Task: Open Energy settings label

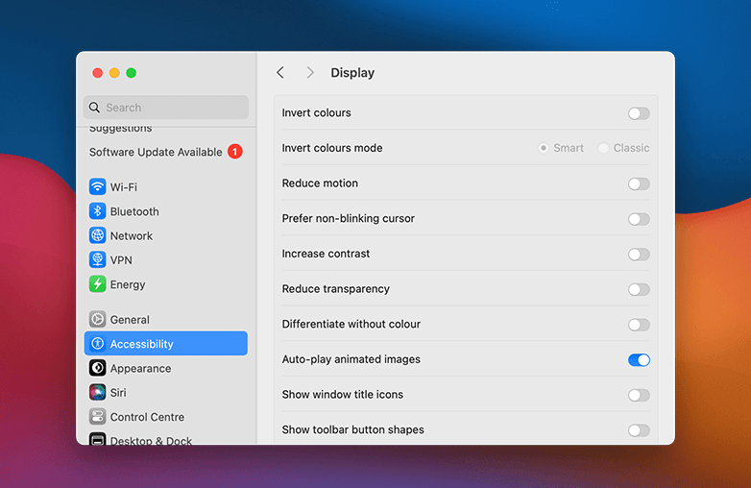Action: (128, 285)
